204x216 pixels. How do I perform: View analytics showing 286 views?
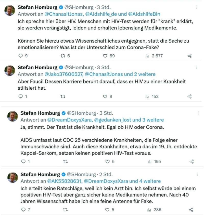coord(149,210)
